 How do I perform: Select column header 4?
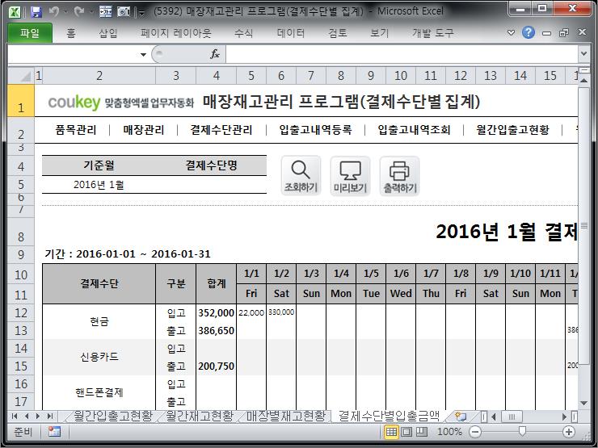click(x=217, y=76)
